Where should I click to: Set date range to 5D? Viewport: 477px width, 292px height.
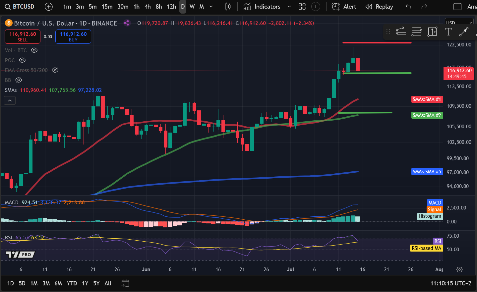click(22, 283)
